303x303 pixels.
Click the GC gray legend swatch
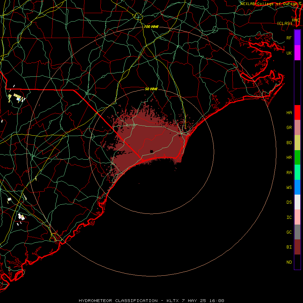(297, 232)
